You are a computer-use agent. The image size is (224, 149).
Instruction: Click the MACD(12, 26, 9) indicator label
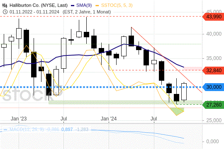click(x=27, y=130)
